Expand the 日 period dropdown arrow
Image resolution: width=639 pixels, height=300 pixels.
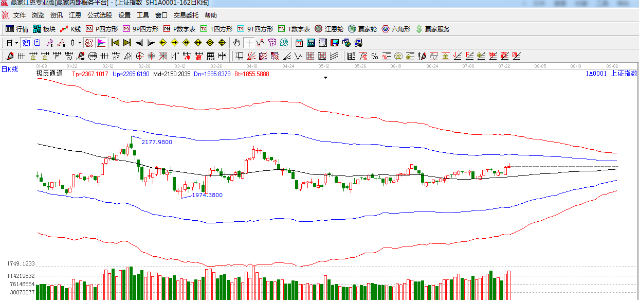click(x=16, y=43)
